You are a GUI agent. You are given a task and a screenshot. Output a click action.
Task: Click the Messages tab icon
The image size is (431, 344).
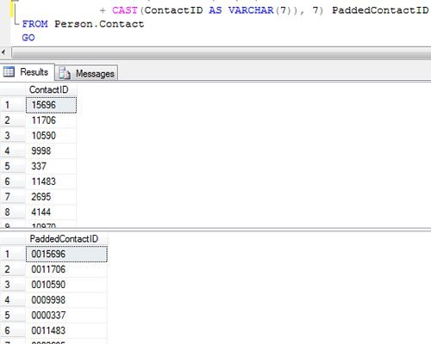click(65, 74)
